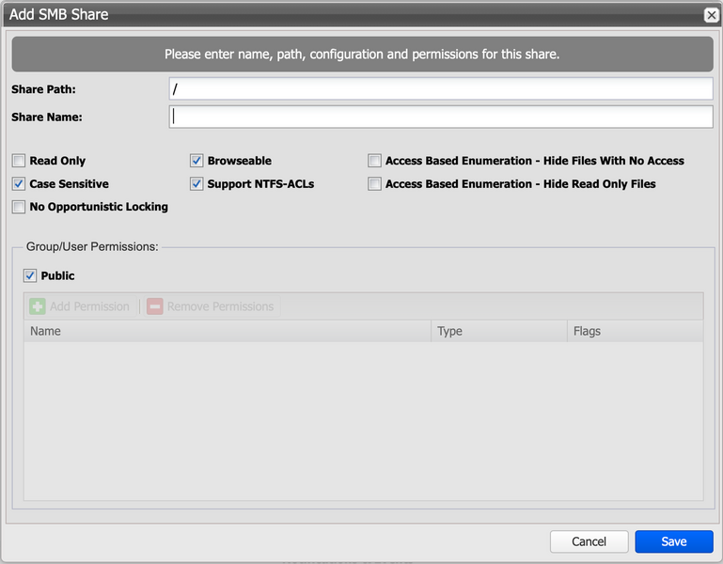723x564 pixels.
Task: Click the green Add Permission plus icon
Action: click(x=38, y=306)
